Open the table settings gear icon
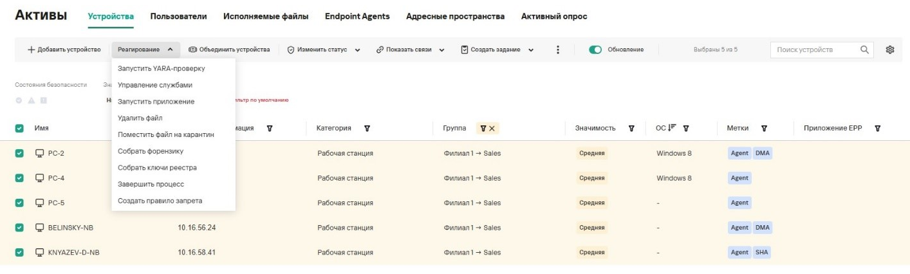The width and height of the screenshot is (910, 274). [x=891, y=50]
